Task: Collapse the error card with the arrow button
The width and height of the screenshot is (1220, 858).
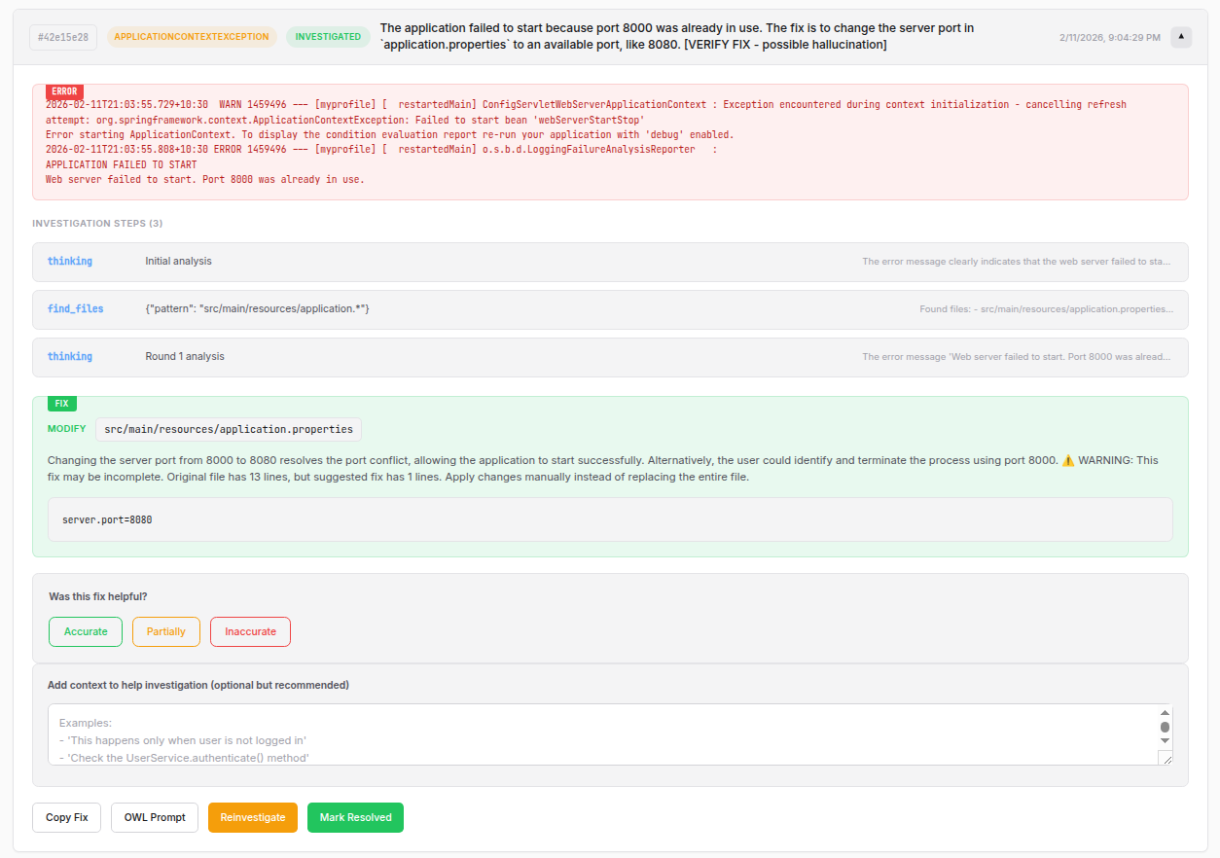Action: (x=1181, y=37)
